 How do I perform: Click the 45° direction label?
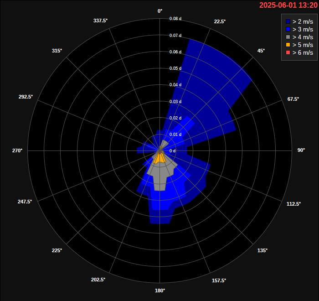261,51
